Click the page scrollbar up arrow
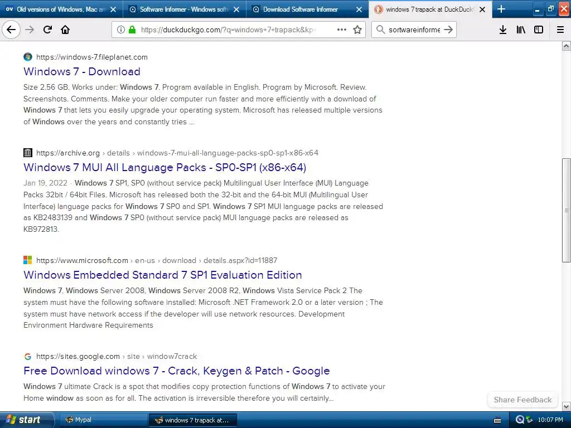Image resolution: width=571 pixels, height=428 pixels. click(x=567, y=46)
